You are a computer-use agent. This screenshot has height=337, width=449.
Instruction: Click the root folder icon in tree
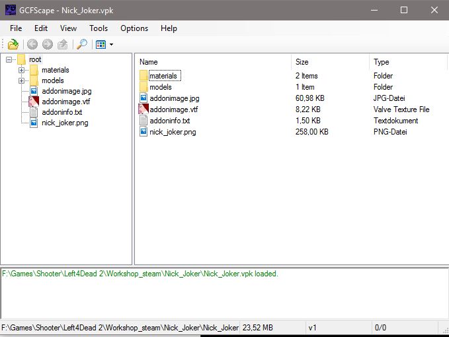coord(21,60)
